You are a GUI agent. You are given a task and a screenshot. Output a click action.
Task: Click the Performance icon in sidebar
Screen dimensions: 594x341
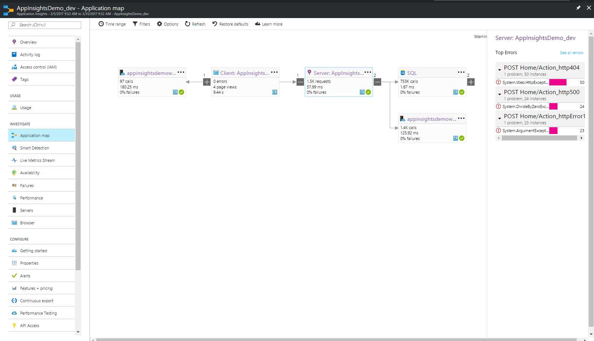pyautogui.click(x=14, y=198)
